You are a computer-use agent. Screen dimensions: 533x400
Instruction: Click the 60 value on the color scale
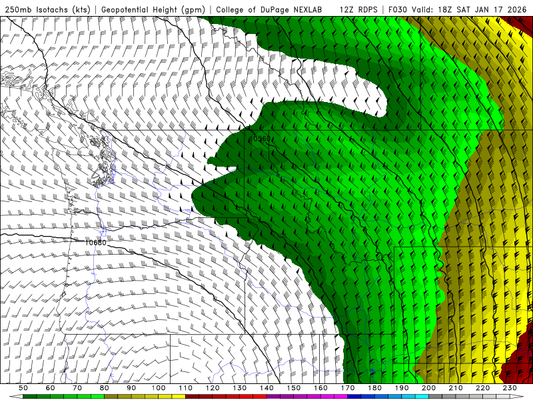(x=50, y=388)
